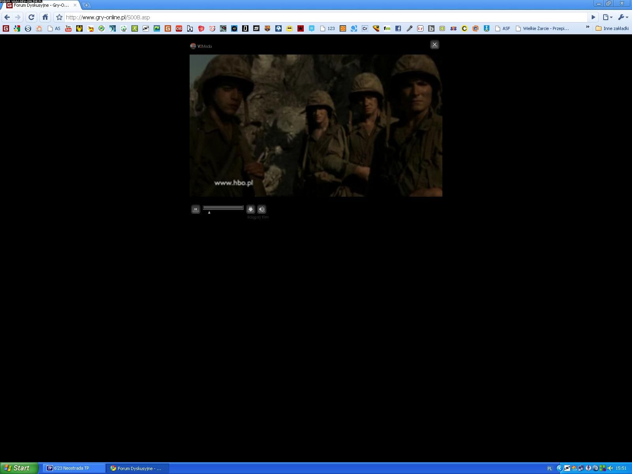Switch to Forum Dyskusyjne Chrome taskbar button

[138, 468]
